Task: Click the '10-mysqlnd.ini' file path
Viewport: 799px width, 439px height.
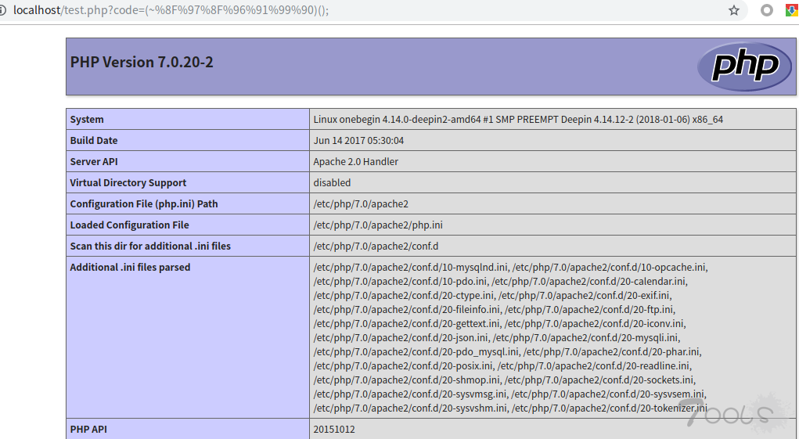Action: [x=411, y=268]
